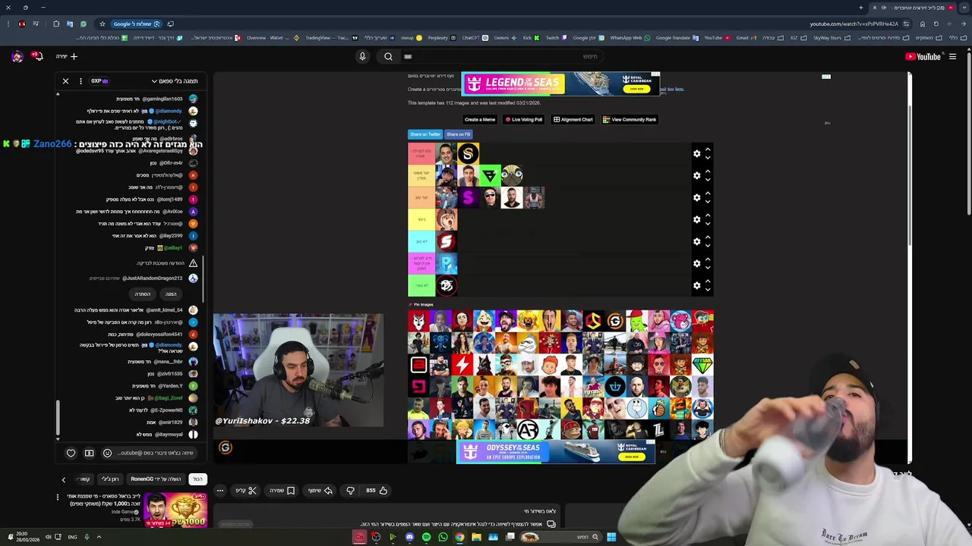Send a heart reaction in chat

click(x=71, y=453)
